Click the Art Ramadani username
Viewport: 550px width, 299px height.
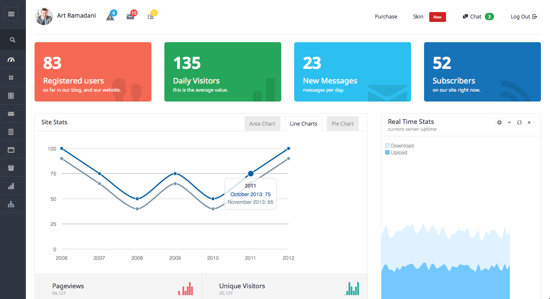[x=76, y=16]
